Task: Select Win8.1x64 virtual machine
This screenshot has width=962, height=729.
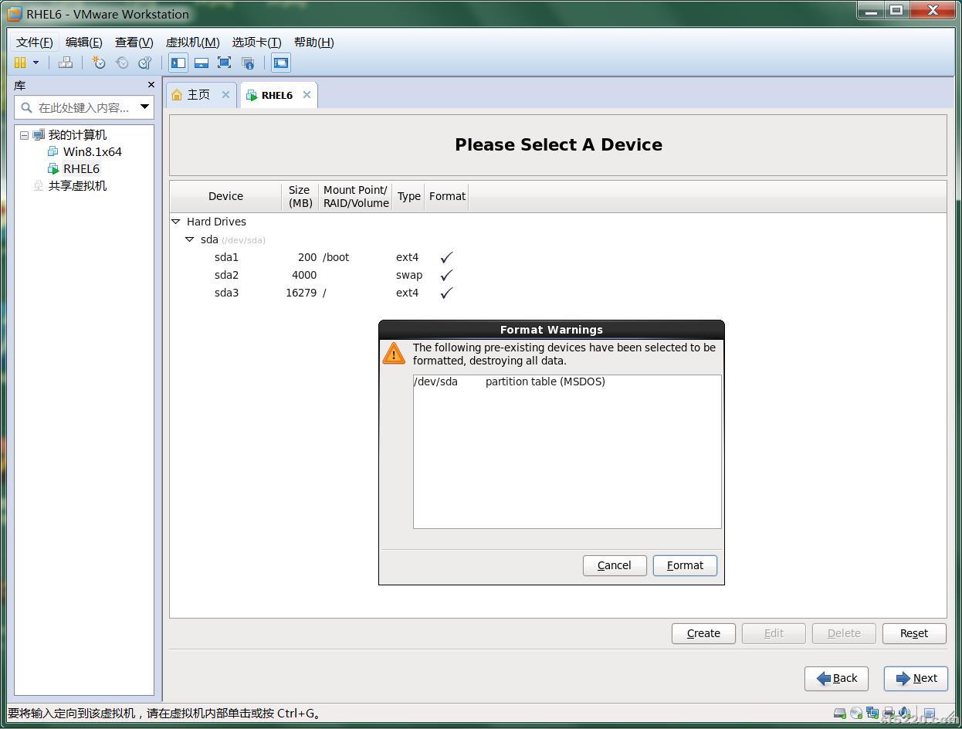Action: [92, 151]
